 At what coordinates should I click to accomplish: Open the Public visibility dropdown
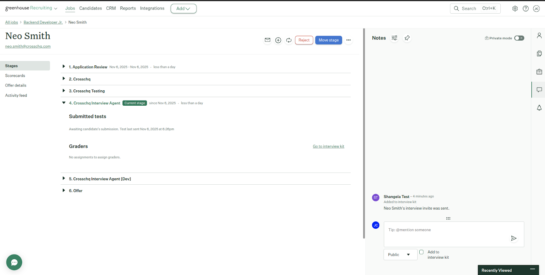400,255
